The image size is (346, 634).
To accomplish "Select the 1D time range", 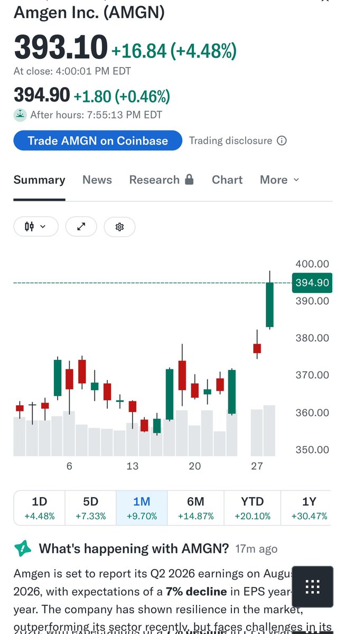I will (39, 508).
